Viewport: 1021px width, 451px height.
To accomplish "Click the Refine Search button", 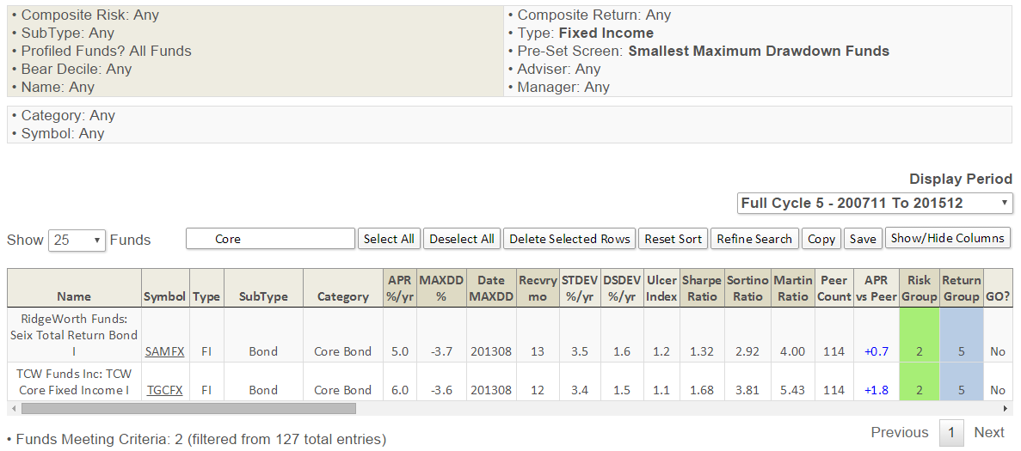I will [x=754, y=239].
